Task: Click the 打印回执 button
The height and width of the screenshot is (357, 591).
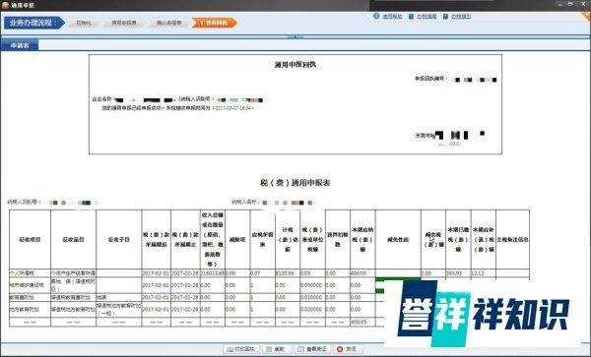Action: coord(241,349)
